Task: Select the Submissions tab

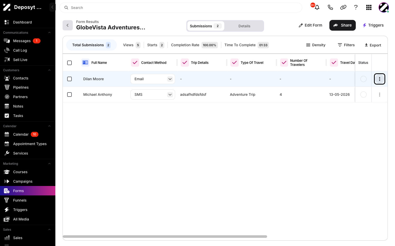Action: (206, 26)
